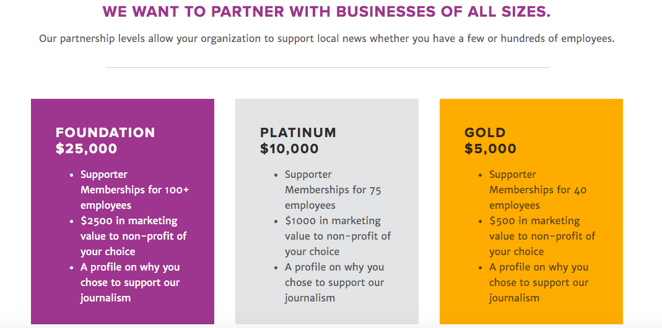This screenshot has width=662, height=328.
Task: Click the $5,000 price text
Action: (490, 149)
